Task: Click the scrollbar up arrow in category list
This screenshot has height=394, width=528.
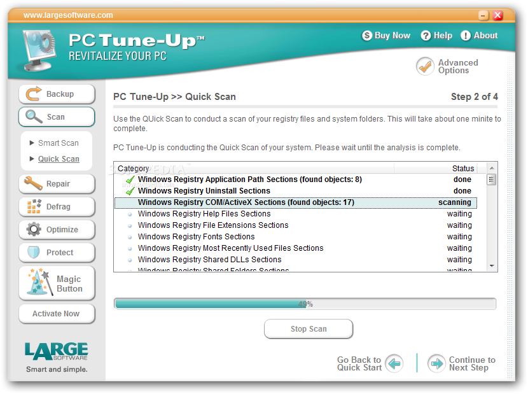Action: [x=492, y=168]
